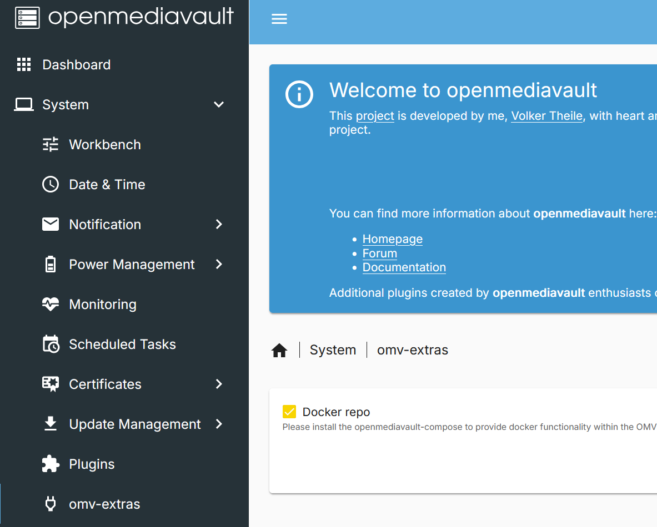Click the 'Docker repo' label text
The image size is (657, 527).
coord(337,412)
